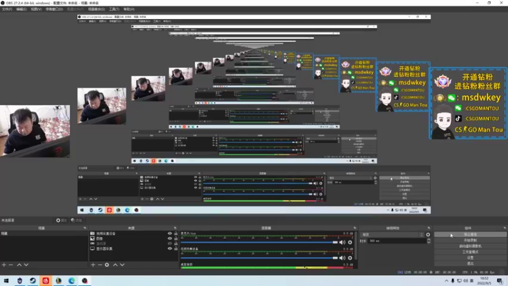The height and width of the screenshot is (286, 508).
Task: Move scene up in Scenes panel
Action: [x=19, y=265]
